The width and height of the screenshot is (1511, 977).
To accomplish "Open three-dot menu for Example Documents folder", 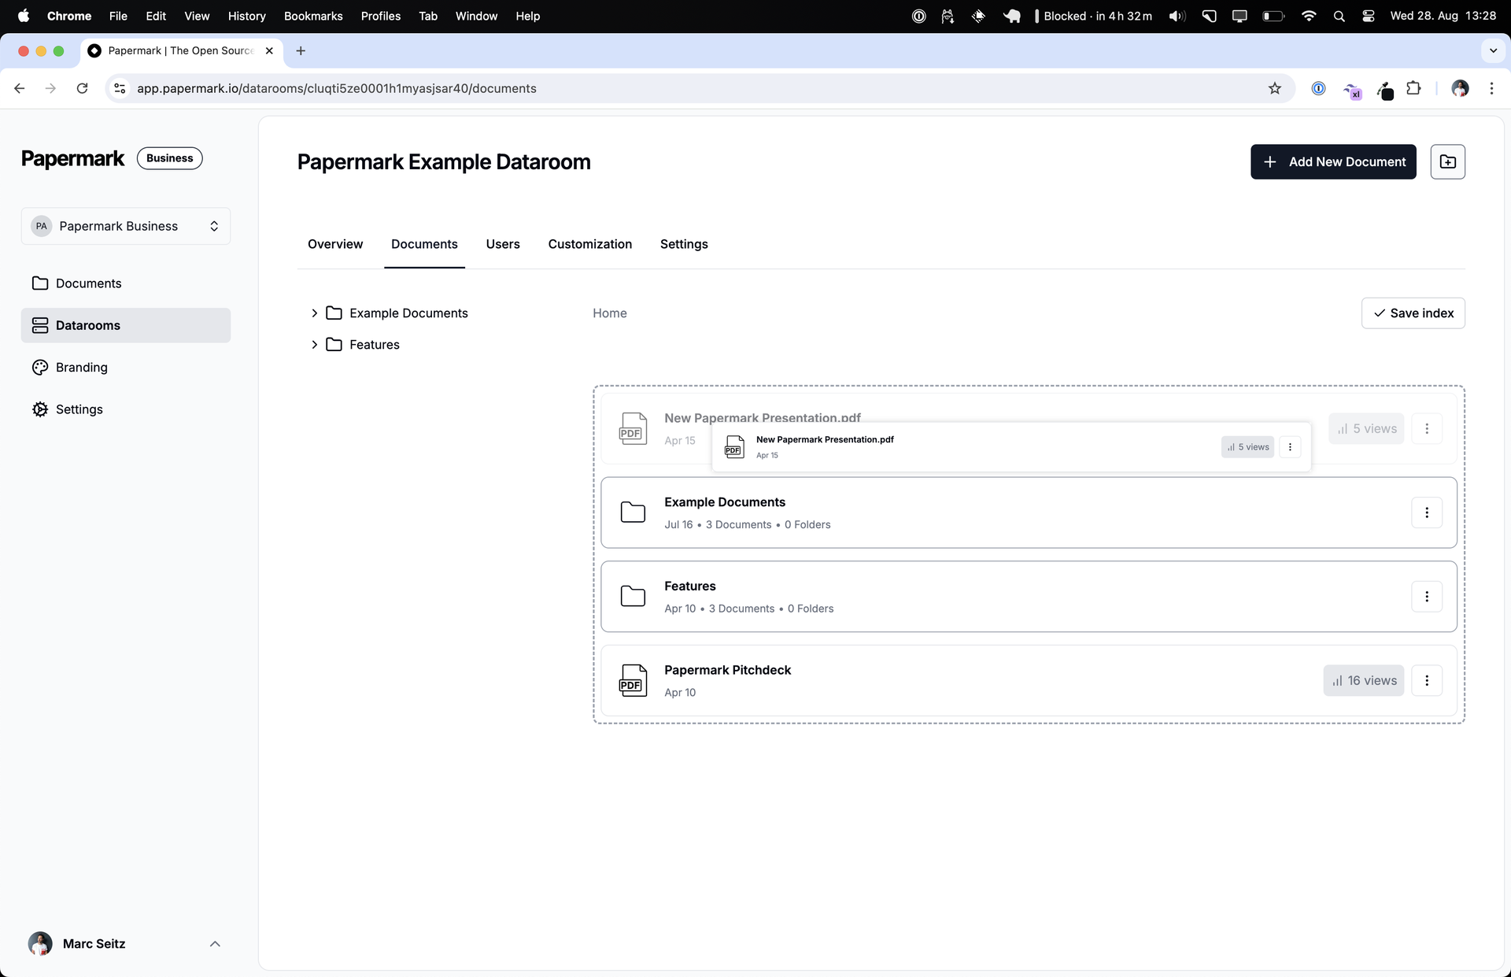I will point(1426,513).
